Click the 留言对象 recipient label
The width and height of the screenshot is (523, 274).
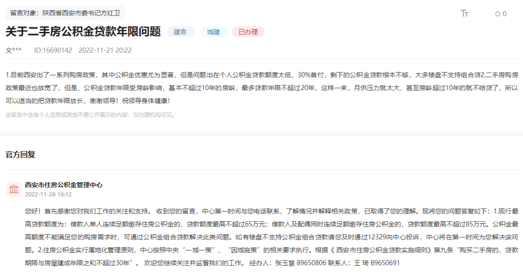[x=65, y=13]
